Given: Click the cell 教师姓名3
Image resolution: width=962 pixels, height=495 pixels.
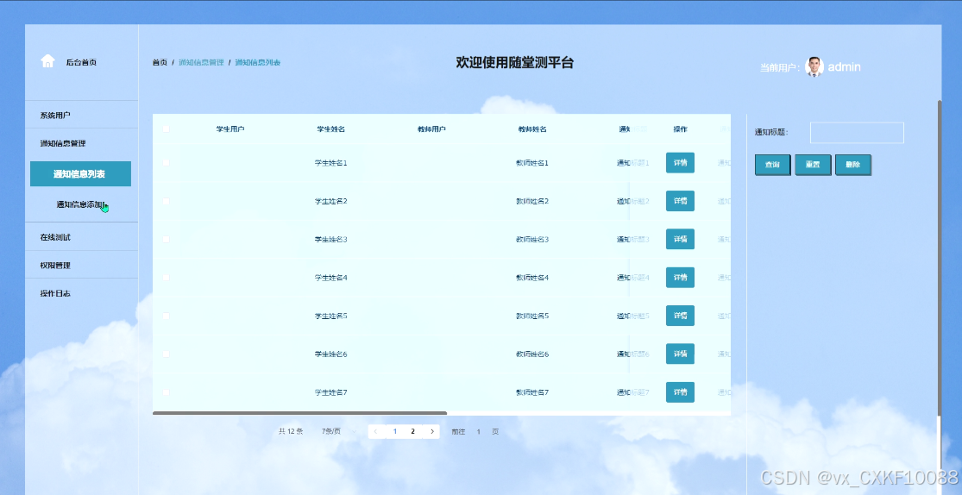Looking at the screenshot, I should click(532, 239).
